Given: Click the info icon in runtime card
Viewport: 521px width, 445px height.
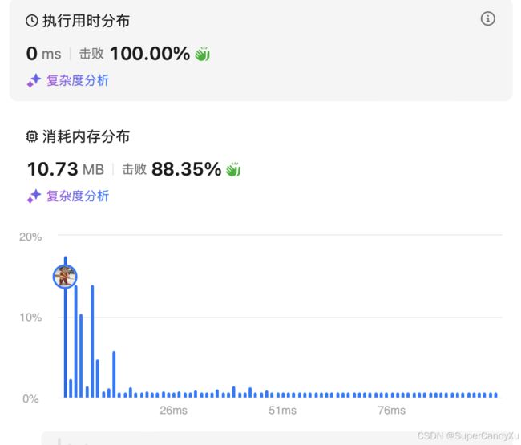Looking at the screenshot, I should (487, 18).
